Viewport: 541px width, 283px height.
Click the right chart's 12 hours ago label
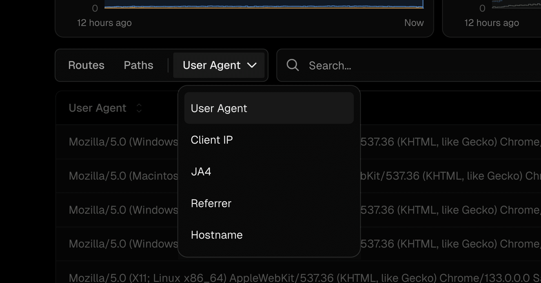pos(491,23)
